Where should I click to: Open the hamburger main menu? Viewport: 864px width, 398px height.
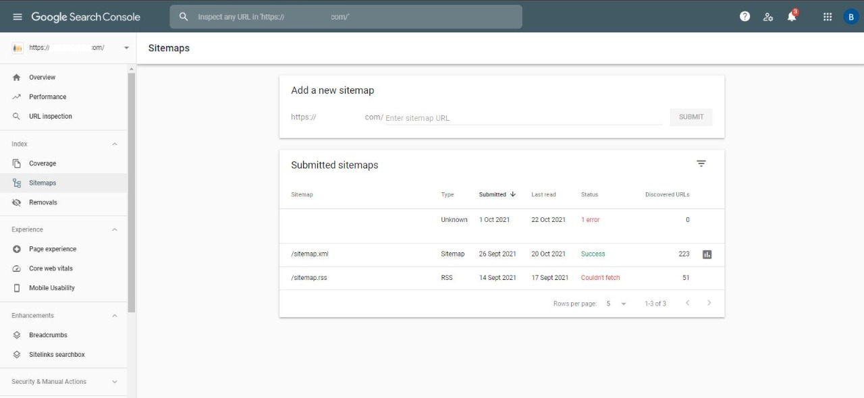[x=18, y=17]
